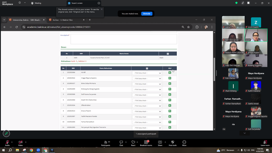
Task: Open Windows Start menu
Action: (3, 150)
